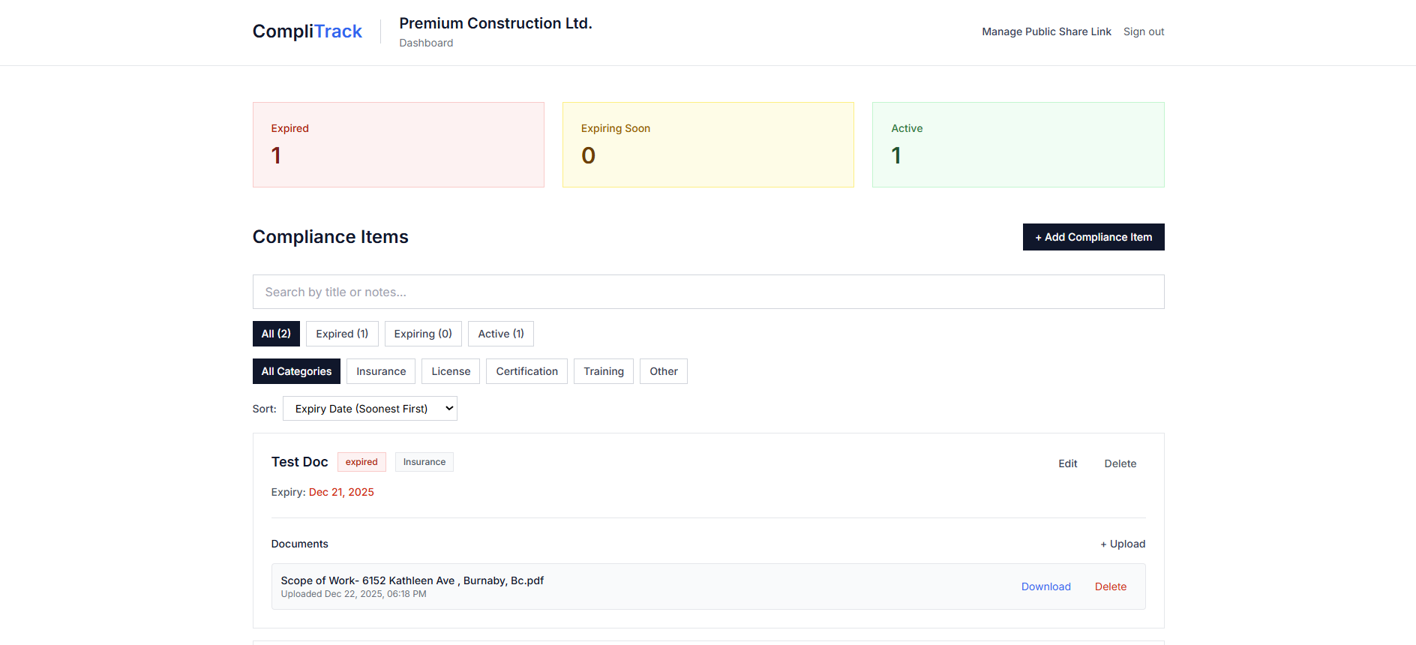1416x645 pixels.
Task: Switch to the Active (1) filter
Action: click(x=500, y=333)
